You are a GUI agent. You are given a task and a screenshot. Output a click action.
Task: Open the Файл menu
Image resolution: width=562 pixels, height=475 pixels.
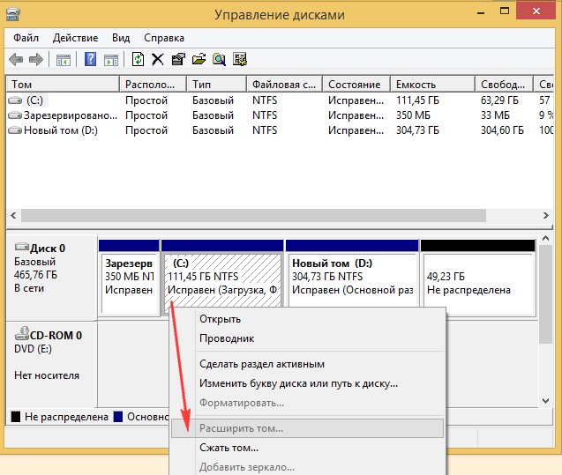(x=26, y=38)
